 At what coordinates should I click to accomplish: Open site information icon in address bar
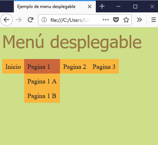44,20
